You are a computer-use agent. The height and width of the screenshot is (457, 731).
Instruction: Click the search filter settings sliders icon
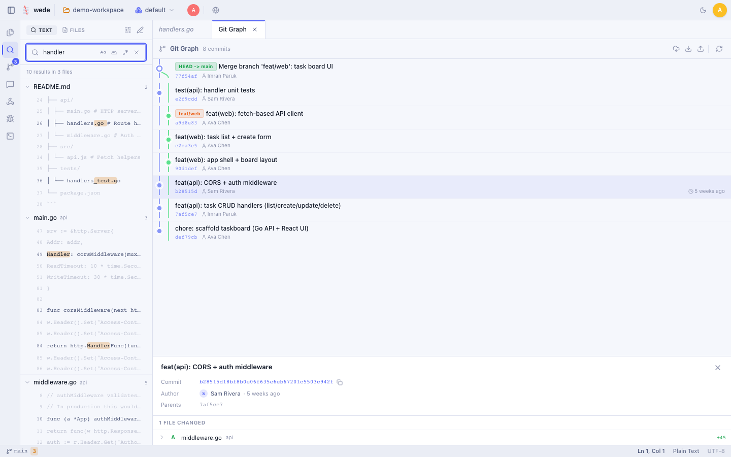click(x=128, y=30)
